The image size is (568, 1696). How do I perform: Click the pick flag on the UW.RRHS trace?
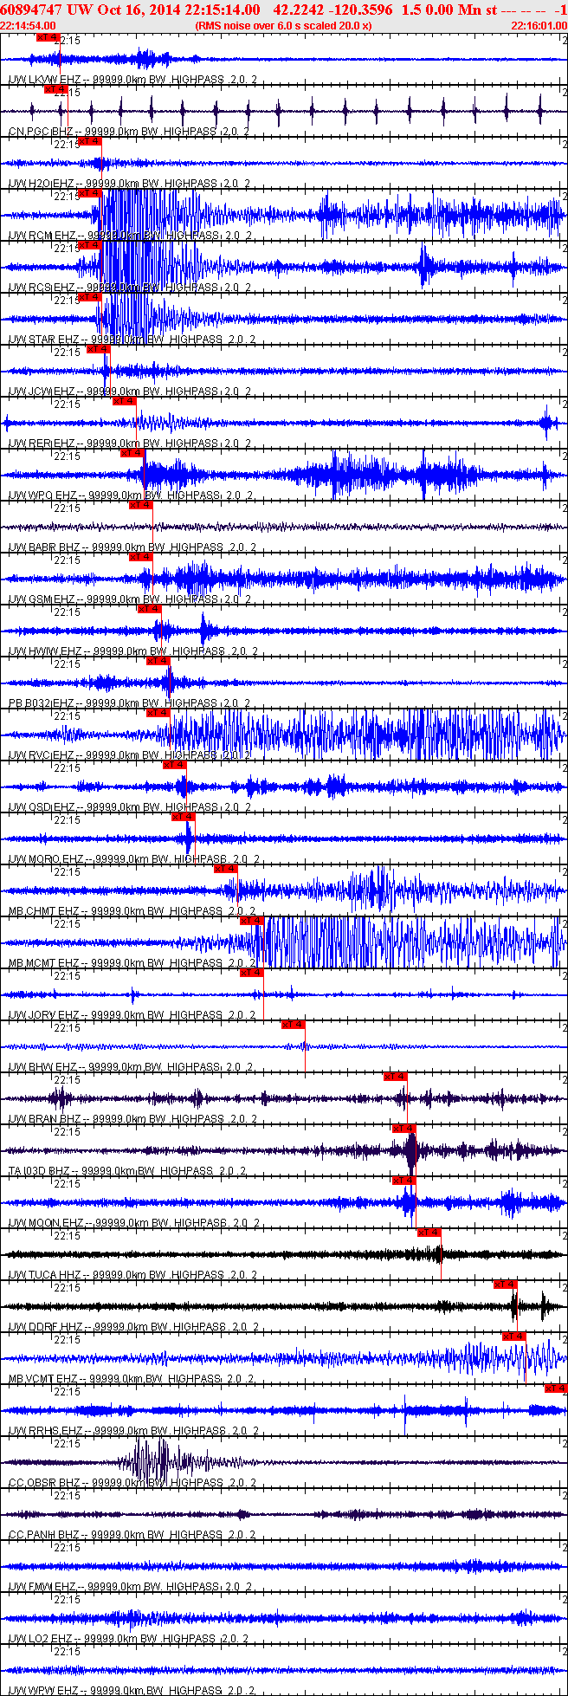pyautogui.click(x=556, y=1389)
